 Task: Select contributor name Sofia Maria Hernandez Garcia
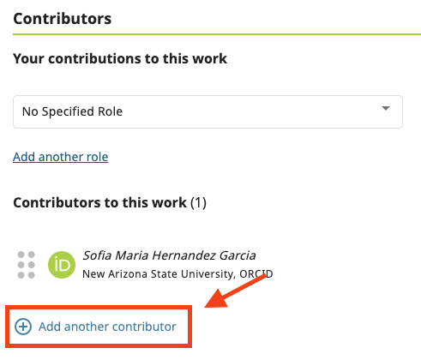(169, 255)
